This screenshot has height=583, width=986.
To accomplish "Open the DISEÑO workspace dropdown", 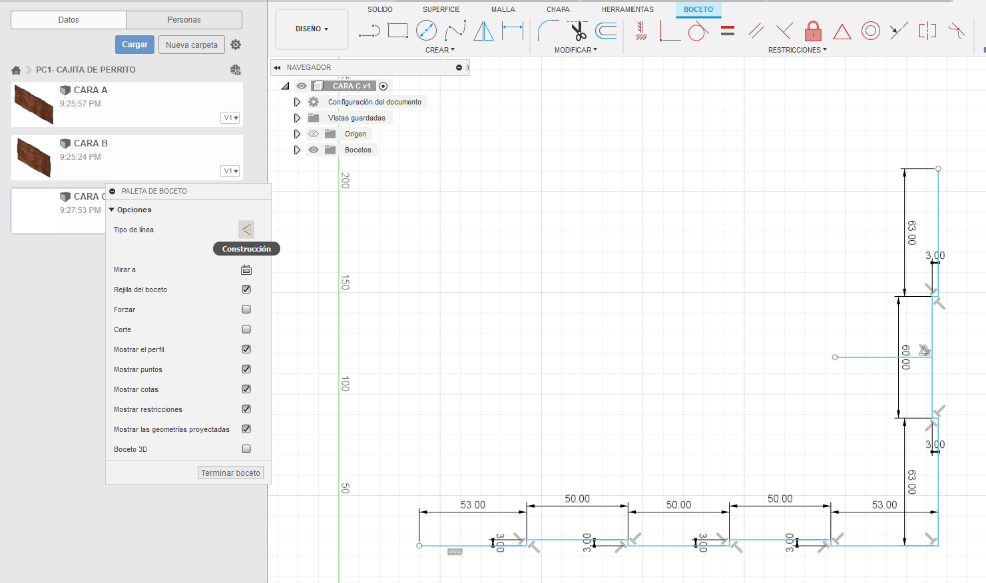I will [312, 29].
